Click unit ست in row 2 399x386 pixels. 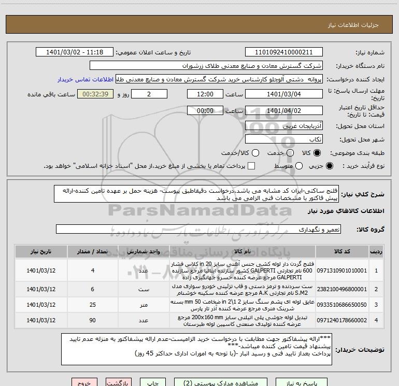tap(144, 290)
